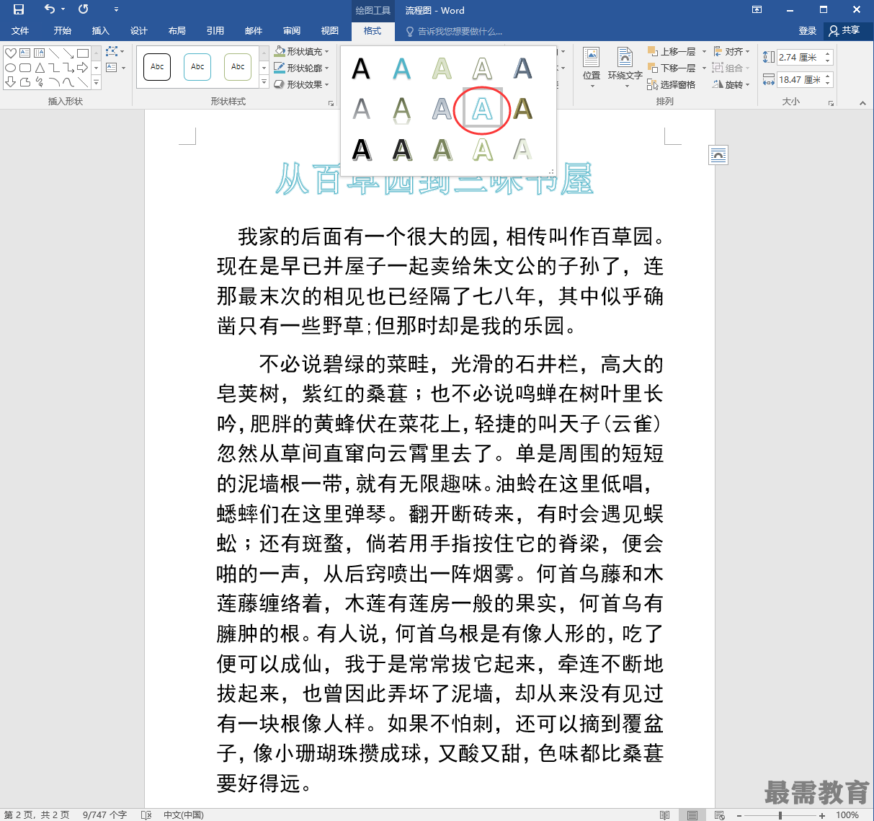874x821 pixels.
Task: Switch to Read Mode view icon
Action: click(x=664, y=815)
